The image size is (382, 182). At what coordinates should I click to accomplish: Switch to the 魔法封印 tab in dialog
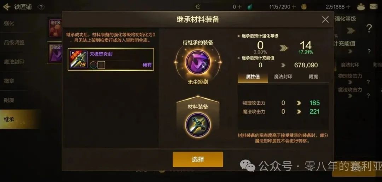point(283,77)
